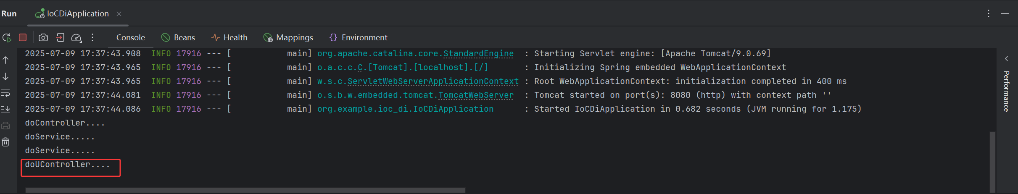Open the Environment tab
1018x194 pixels.
pos(359,37)
